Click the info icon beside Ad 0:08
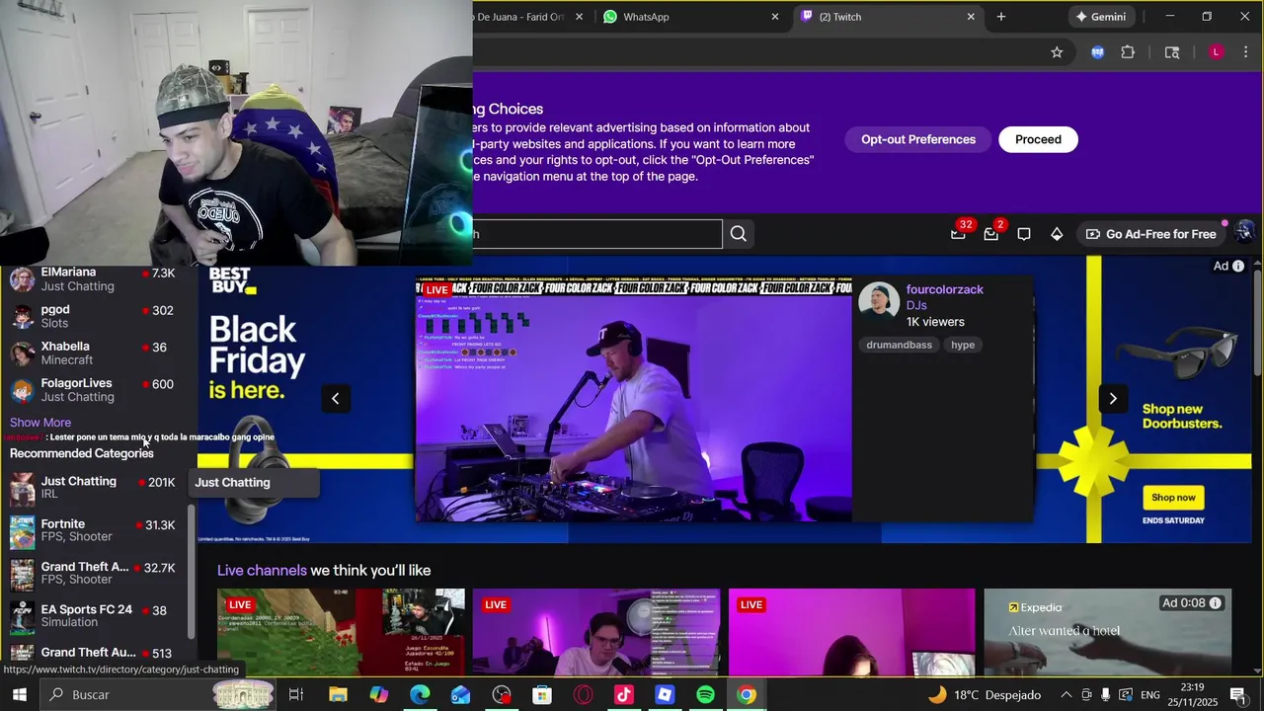This screenshot has width=1264, height=711. (1216, 603)
